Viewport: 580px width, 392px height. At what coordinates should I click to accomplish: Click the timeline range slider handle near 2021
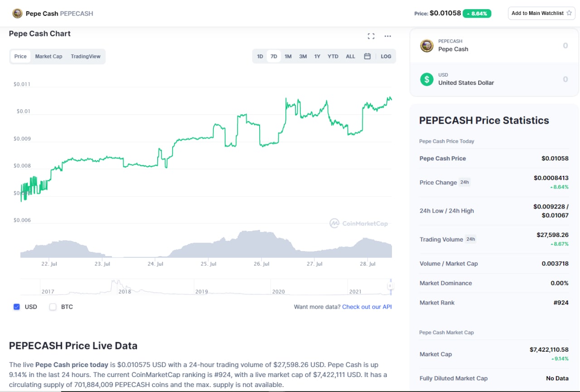[390, 286]
